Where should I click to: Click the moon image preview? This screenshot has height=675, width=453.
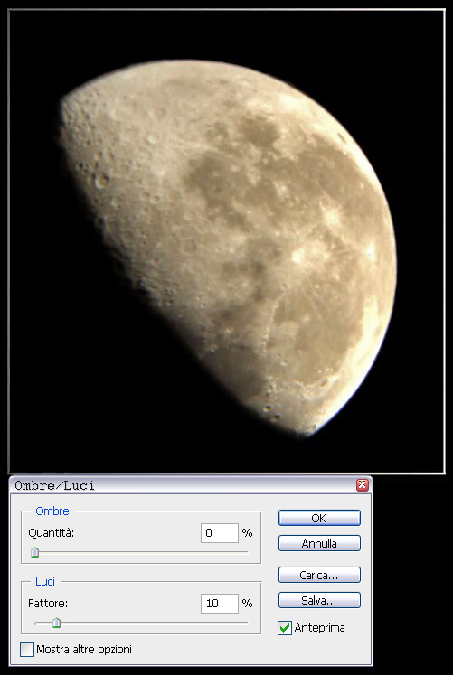226,241
